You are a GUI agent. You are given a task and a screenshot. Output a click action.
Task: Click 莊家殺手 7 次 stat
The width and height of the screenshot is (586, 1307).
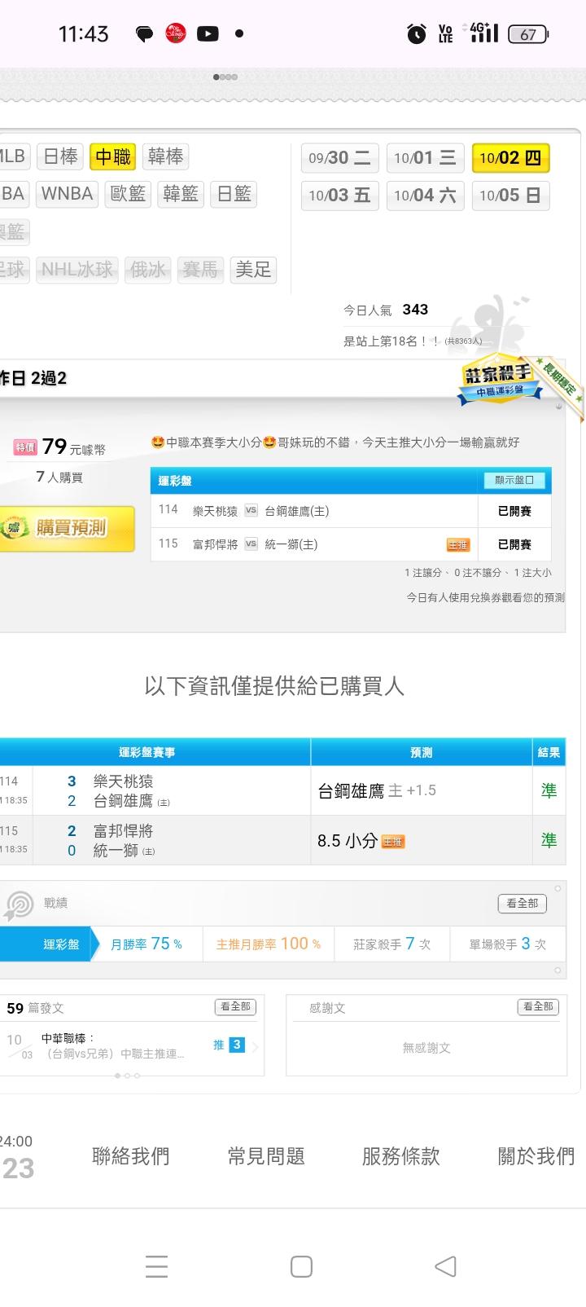(x=391, y=944)
